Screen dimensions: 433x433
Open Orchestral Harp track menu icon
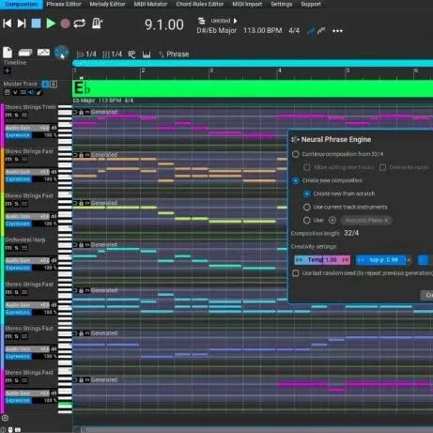[x=24, y=248]
